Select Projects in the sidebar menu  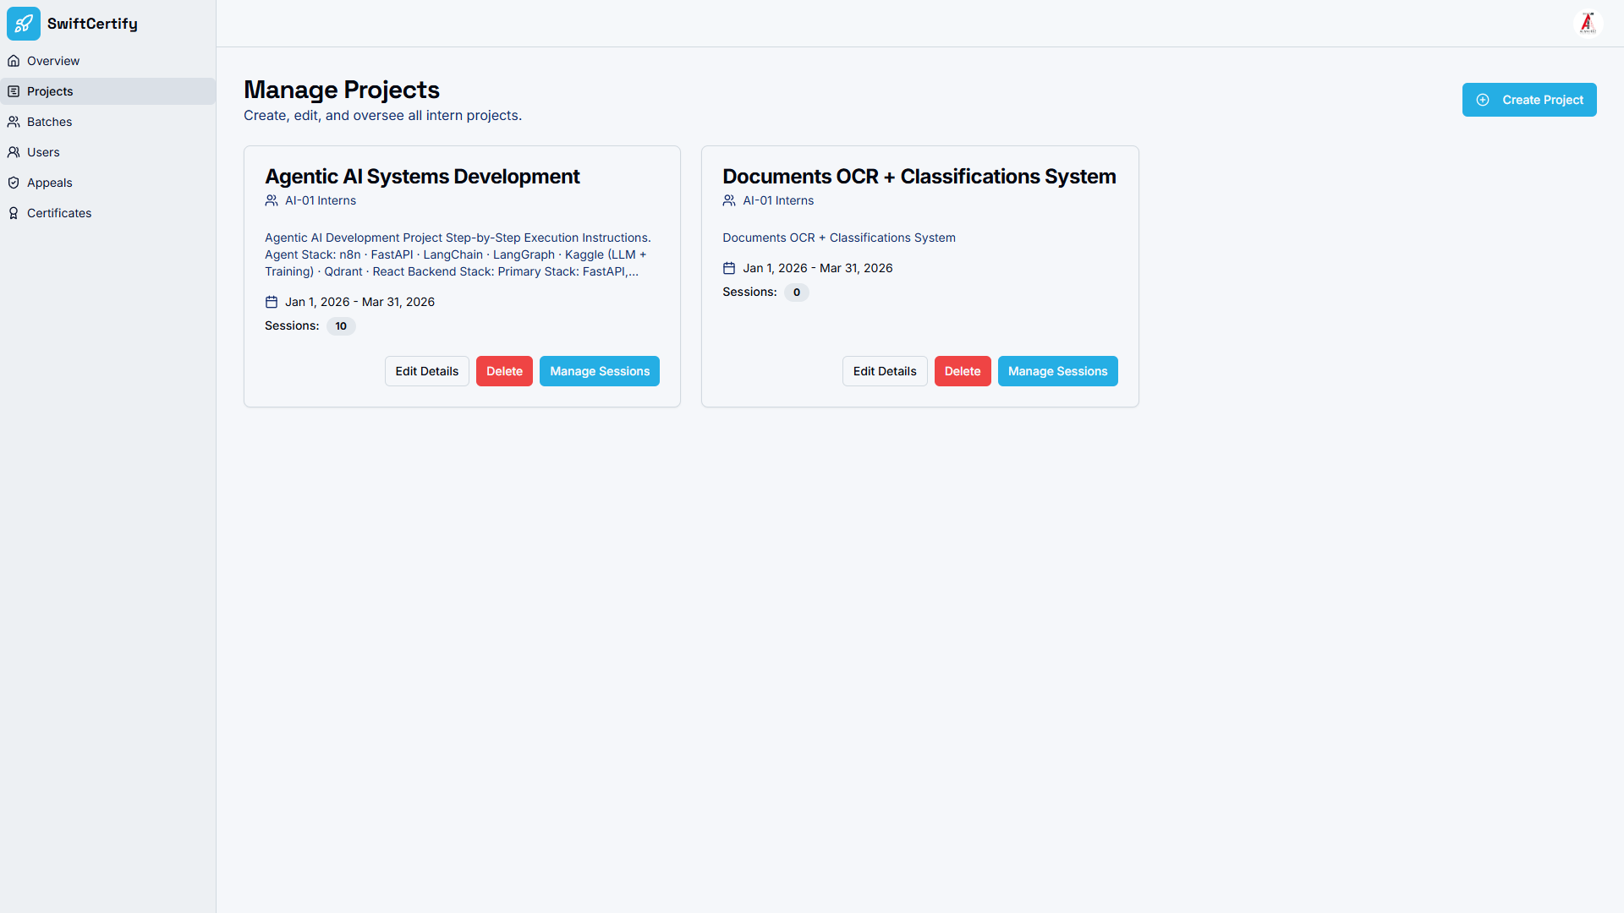[50, 91]
